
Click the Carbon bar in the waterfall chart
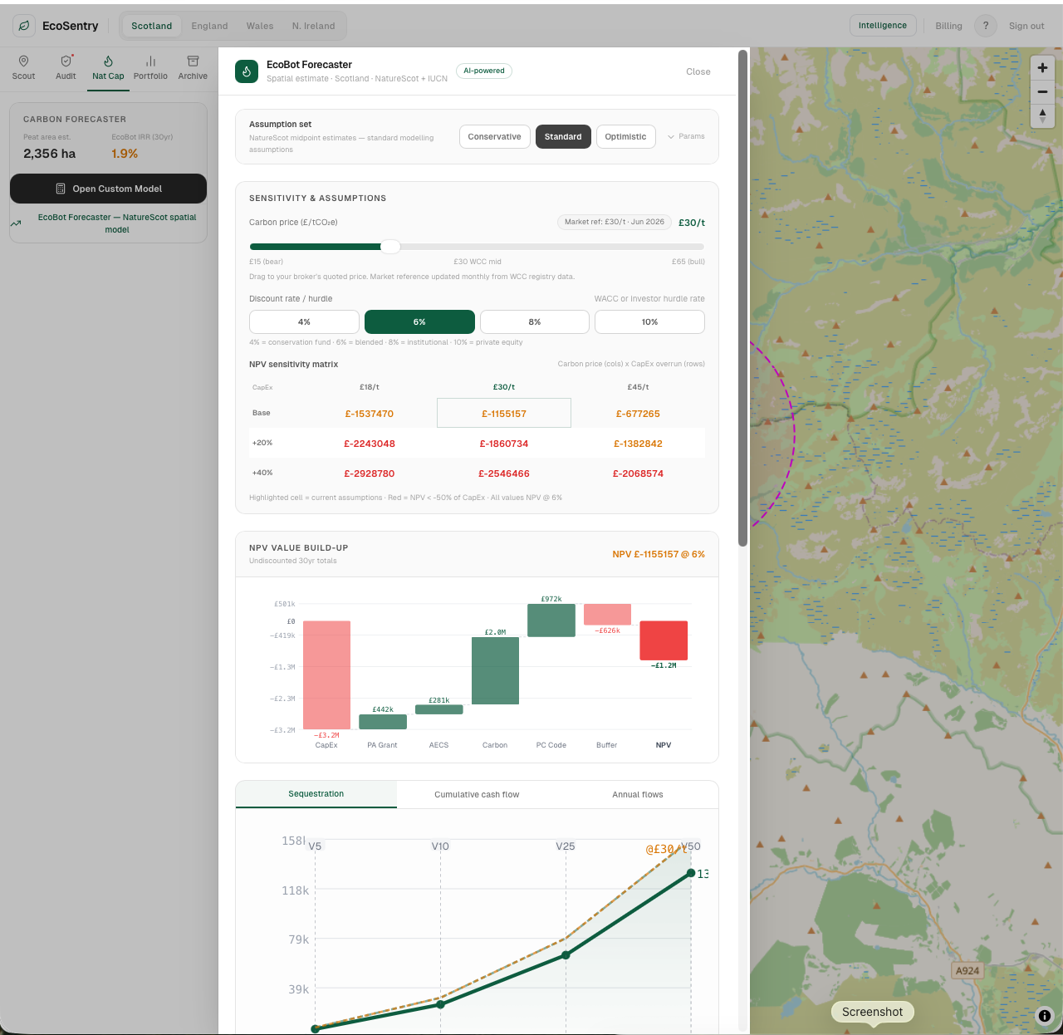tap(495, 670)
